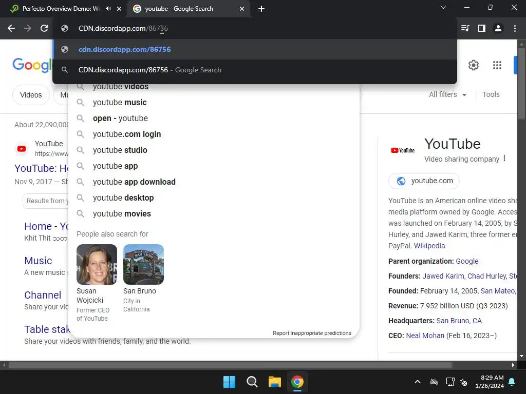
Task: Pick the 'open - youtube' suggestion
Action: (214, 119)
